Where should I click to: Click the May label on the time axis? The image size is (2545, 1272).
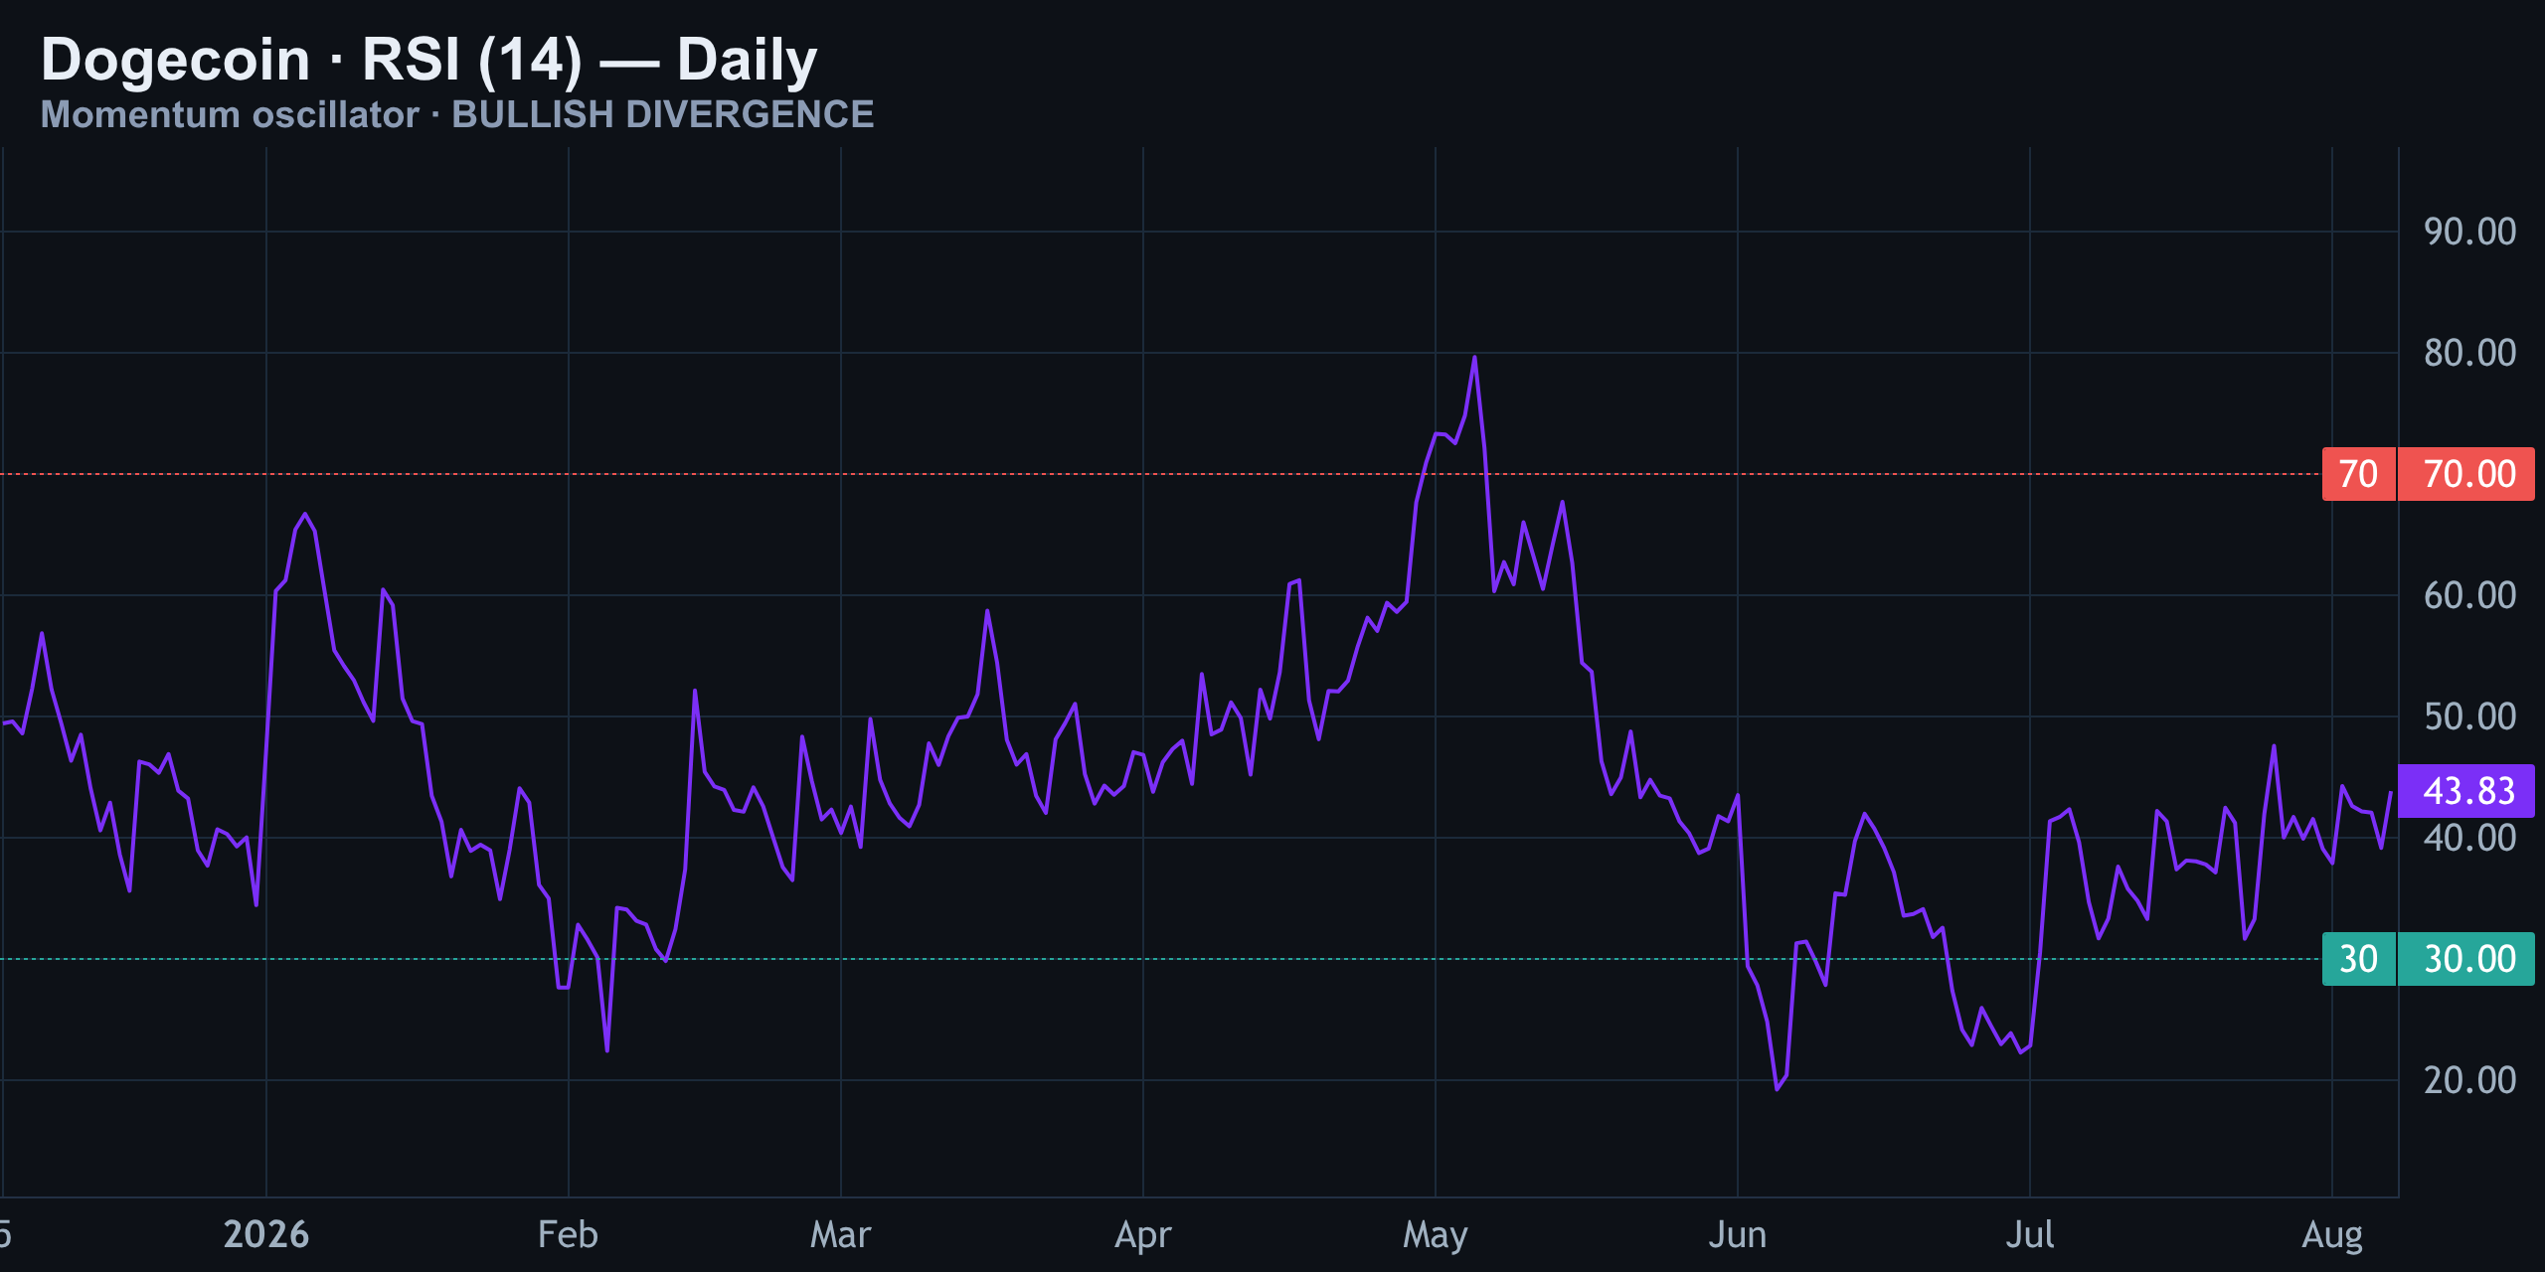tap(1436, 1236)
